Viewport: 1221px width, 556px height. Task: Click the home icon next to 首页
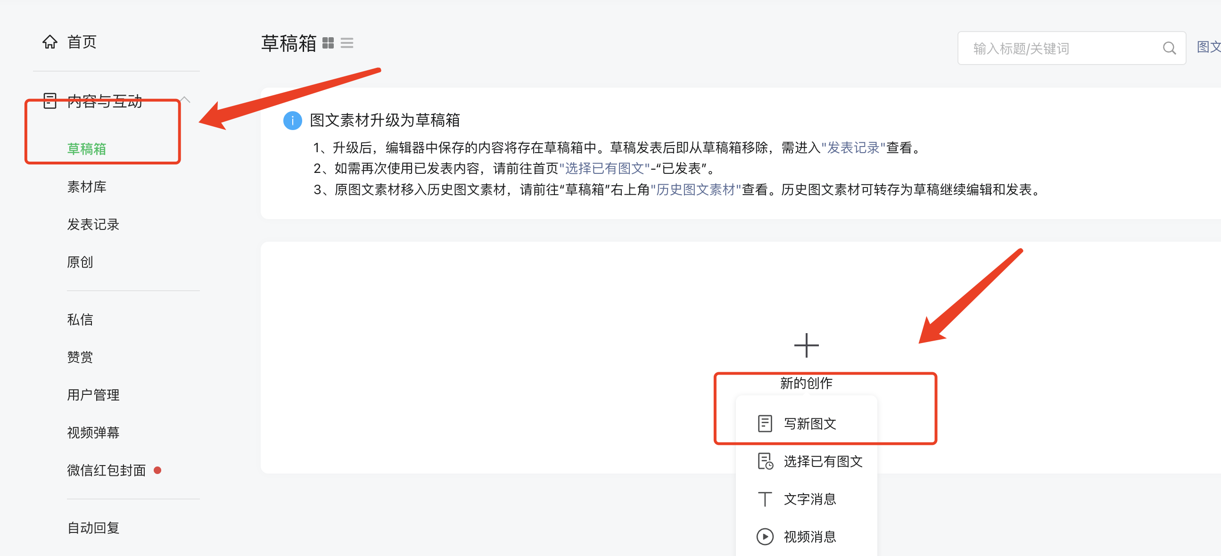tap(50, 42)
